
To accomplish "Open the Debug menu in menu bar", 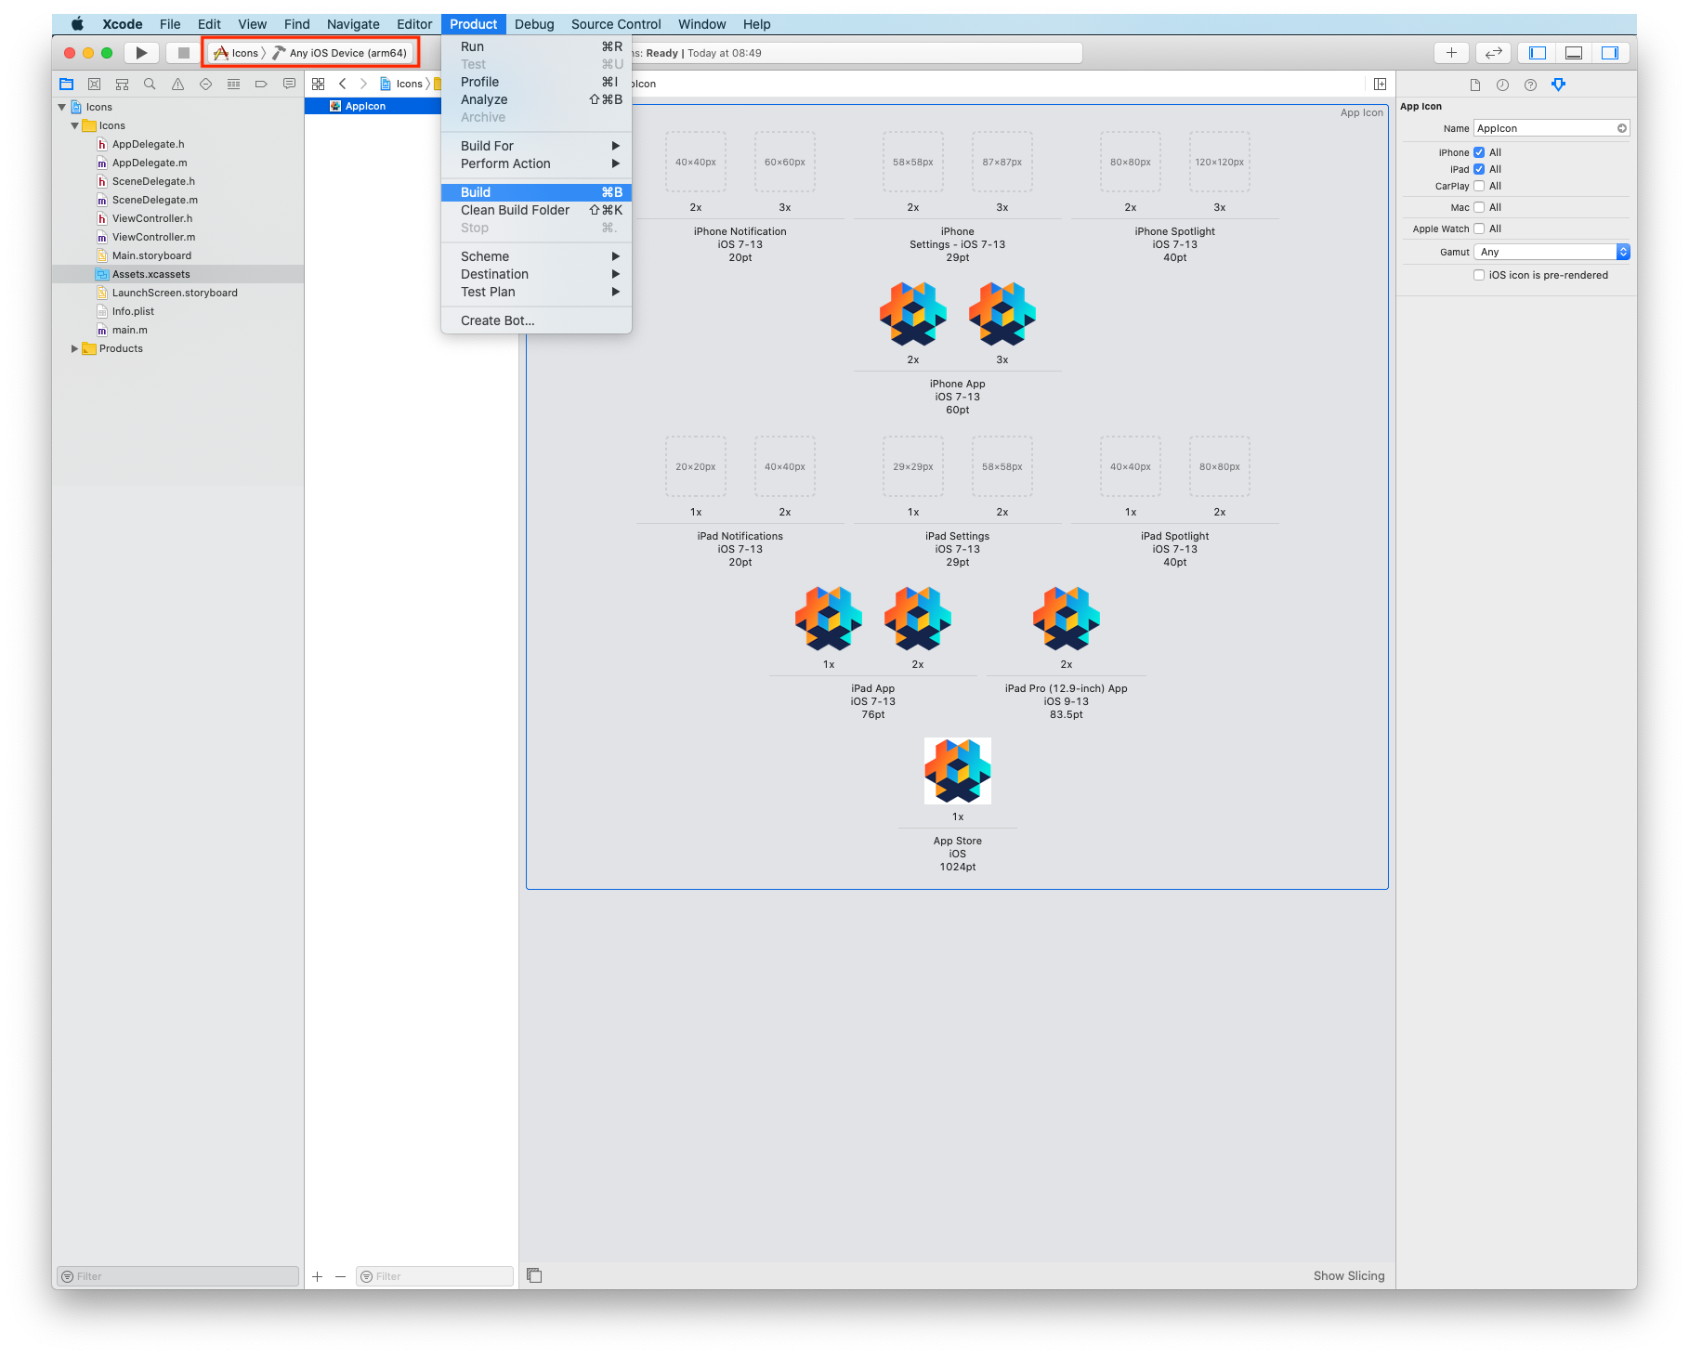I will coord(534,24).
